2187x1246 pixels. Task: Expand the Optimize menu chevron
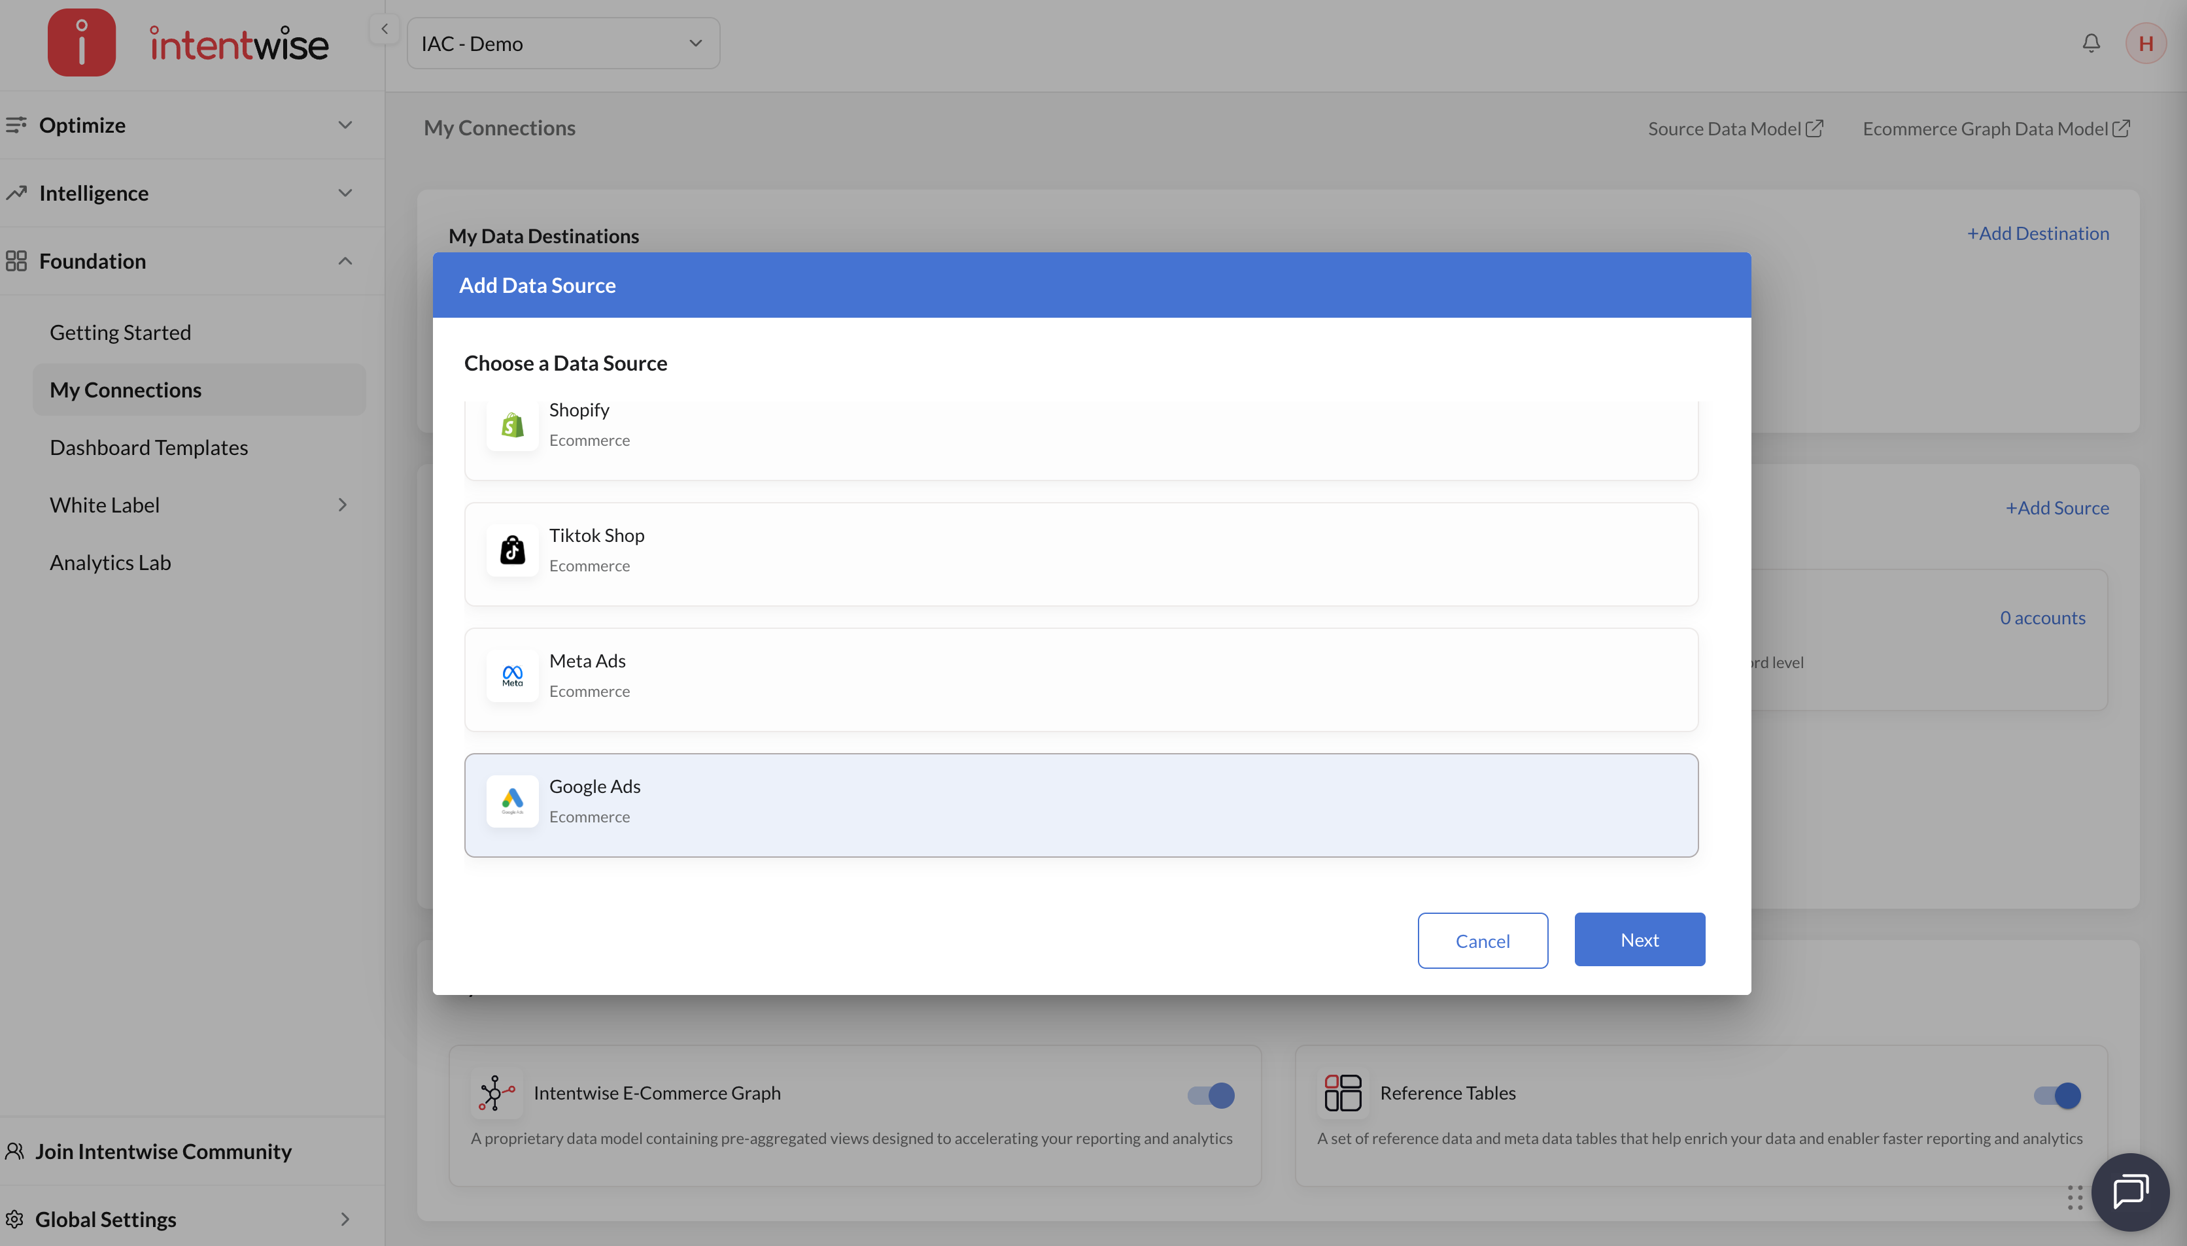point(345,125)
